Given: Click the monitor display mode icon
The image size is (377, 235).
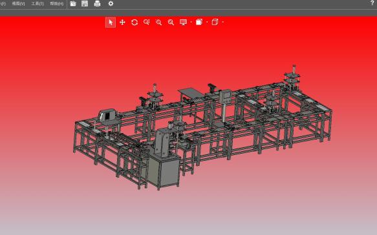Looking at the screenshot, I should pyautogui.click(x=183, y=23).
